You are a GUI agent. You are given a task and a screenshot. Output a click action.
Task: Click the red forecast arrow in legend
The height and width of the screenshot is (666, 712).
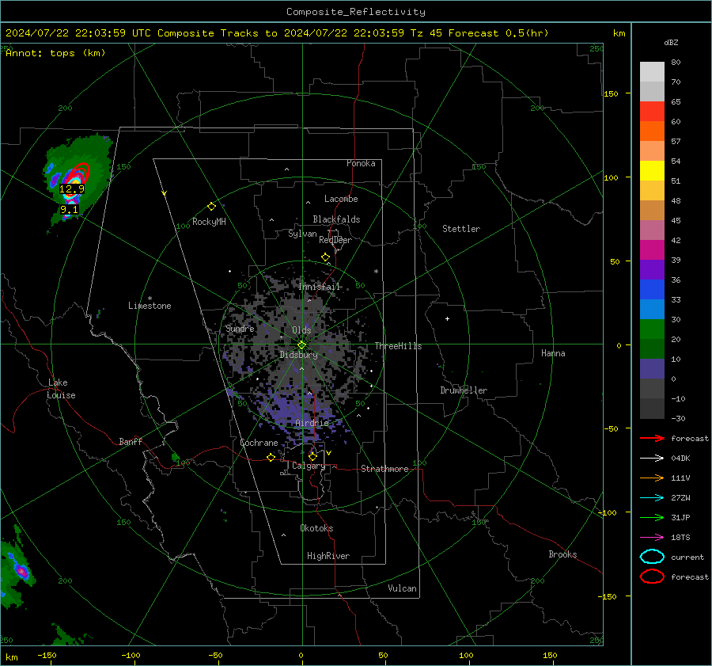(x=652, y=438)
